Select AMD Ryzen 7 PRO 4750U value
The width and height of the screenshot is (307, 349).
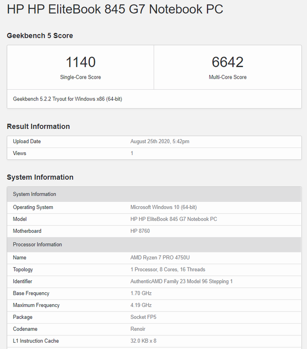(x=160, y=258)
